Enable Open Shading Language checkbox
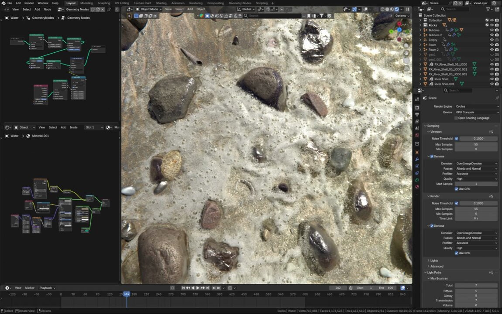 click(x=456, y=118)
